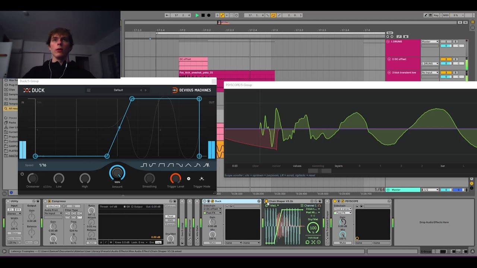The width and height of the screenshot is (477, 268).
Task: Open Chain Shaper Med. quality dropdown
Action: click(x=274, y=205)
